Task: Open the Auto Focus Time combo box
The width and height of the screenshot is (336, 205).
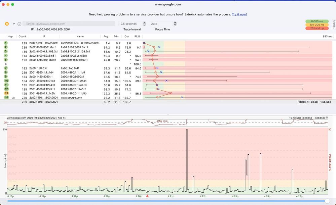Action: click(x=161, y=24)
